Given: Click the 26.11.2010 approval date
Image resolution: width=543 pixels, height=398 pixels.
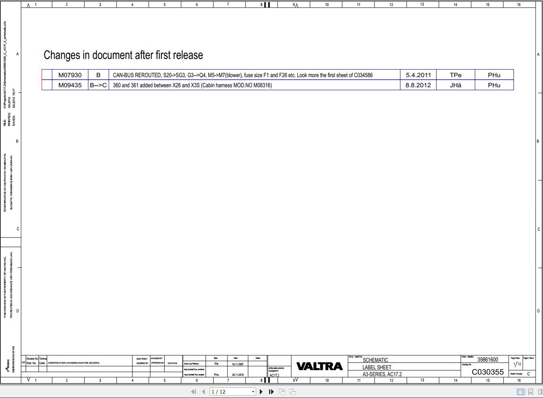Looking at the screenshot, I should [238, 375].
